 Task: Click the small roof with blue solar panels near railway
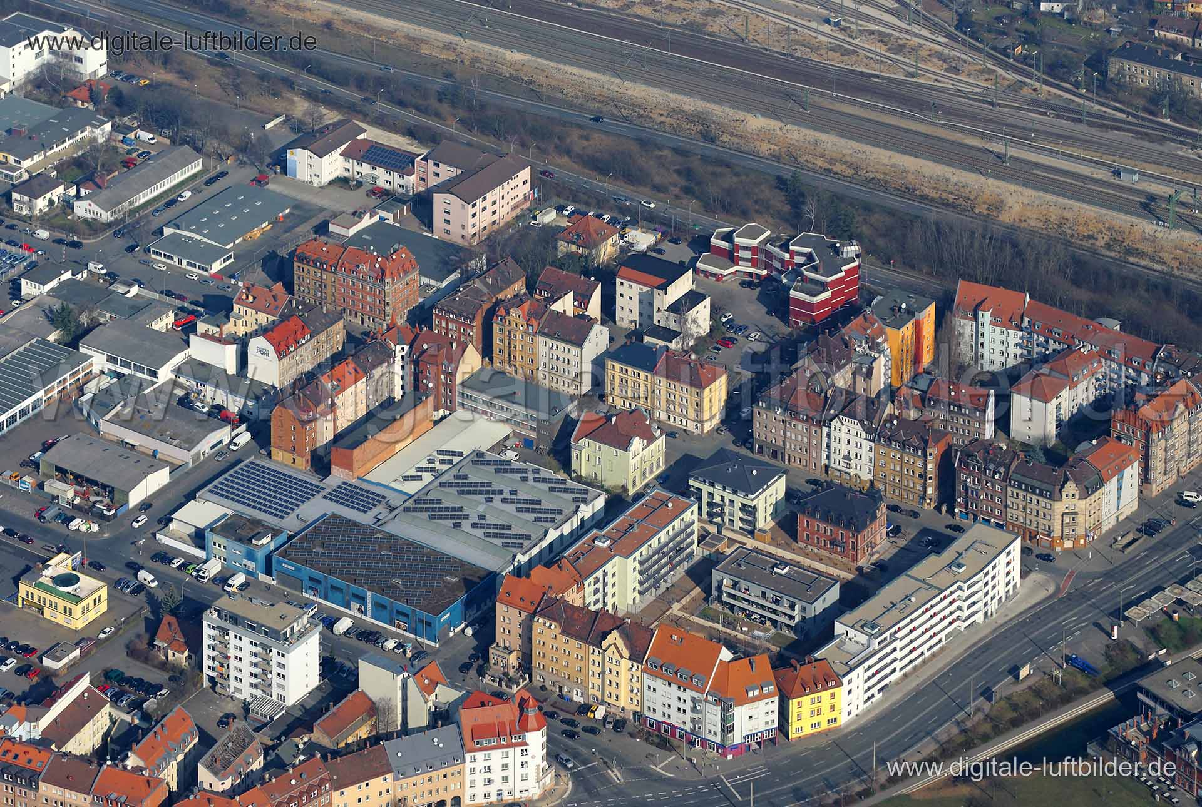[x=387, y=156]
